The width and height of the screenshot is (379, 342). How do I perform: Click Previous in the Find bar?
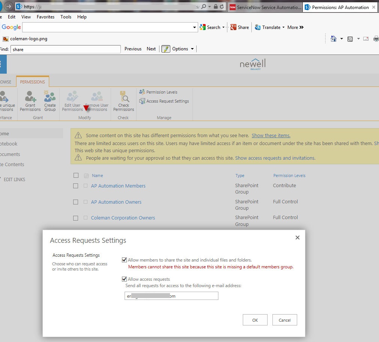133,49
